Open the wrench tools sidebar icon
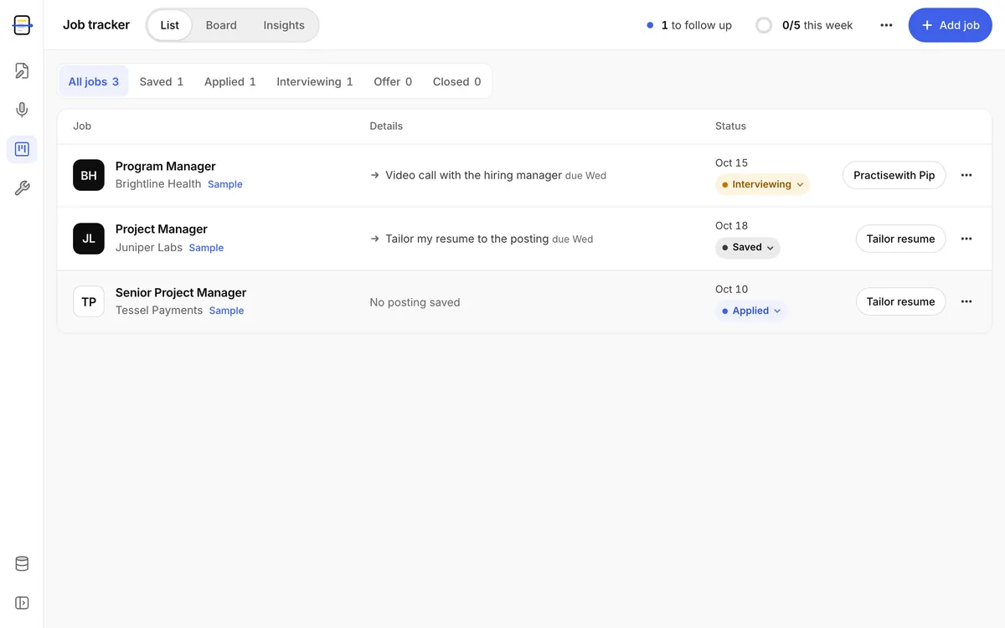 [22, 188]
